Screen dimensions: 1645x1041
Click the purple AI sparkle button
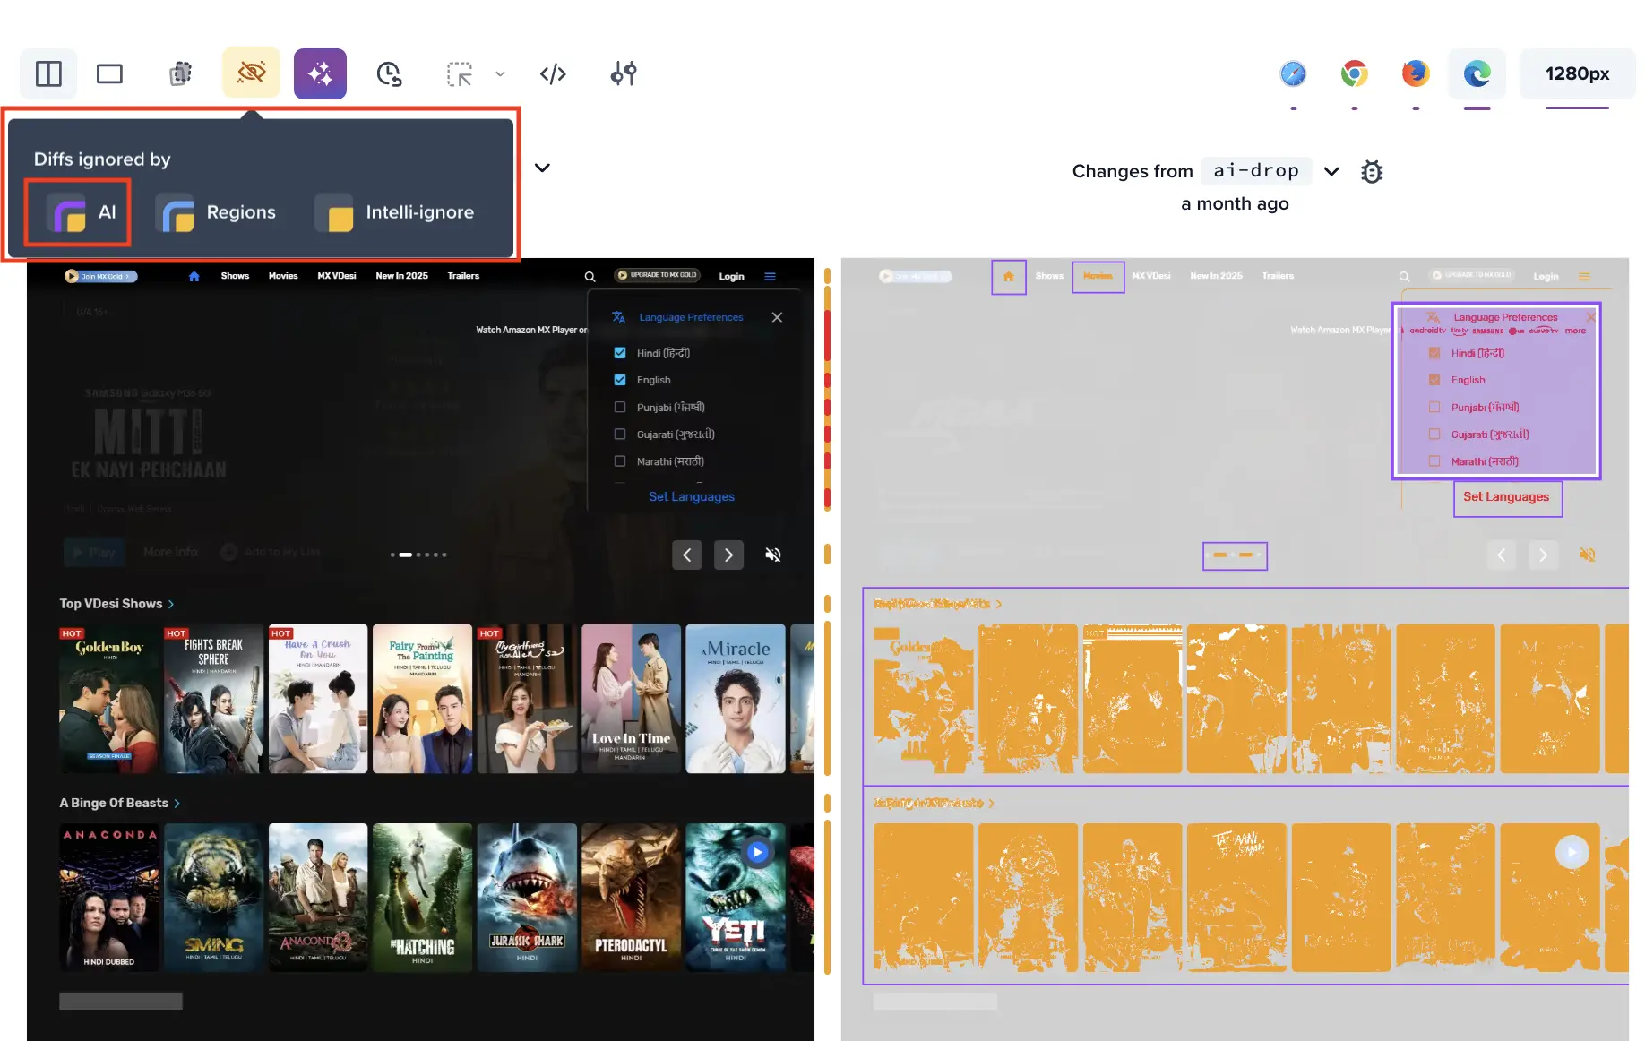pyautogui.click(x=320, y=73)
